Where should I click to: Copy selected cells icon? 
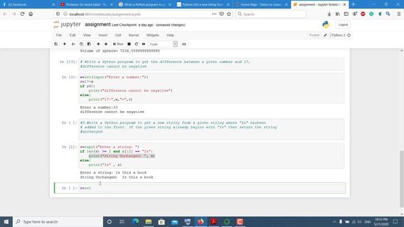coord(81,44)
